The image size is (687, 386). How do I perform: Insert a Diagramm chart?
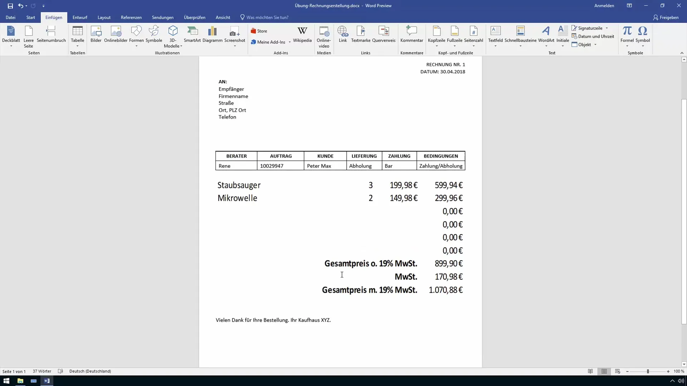pyautogui.click(x=213, y=35)
